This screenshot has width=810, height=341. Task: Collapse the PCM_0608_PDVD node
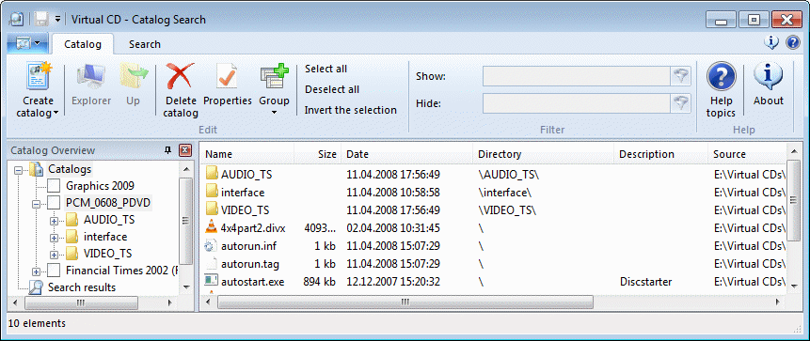point(36,203)
